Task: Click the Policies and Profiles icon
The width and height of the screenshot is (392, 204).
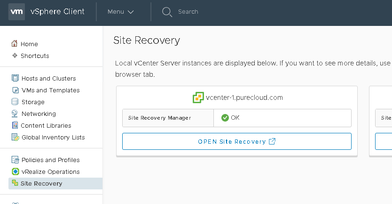Action: tap(15, 160)
